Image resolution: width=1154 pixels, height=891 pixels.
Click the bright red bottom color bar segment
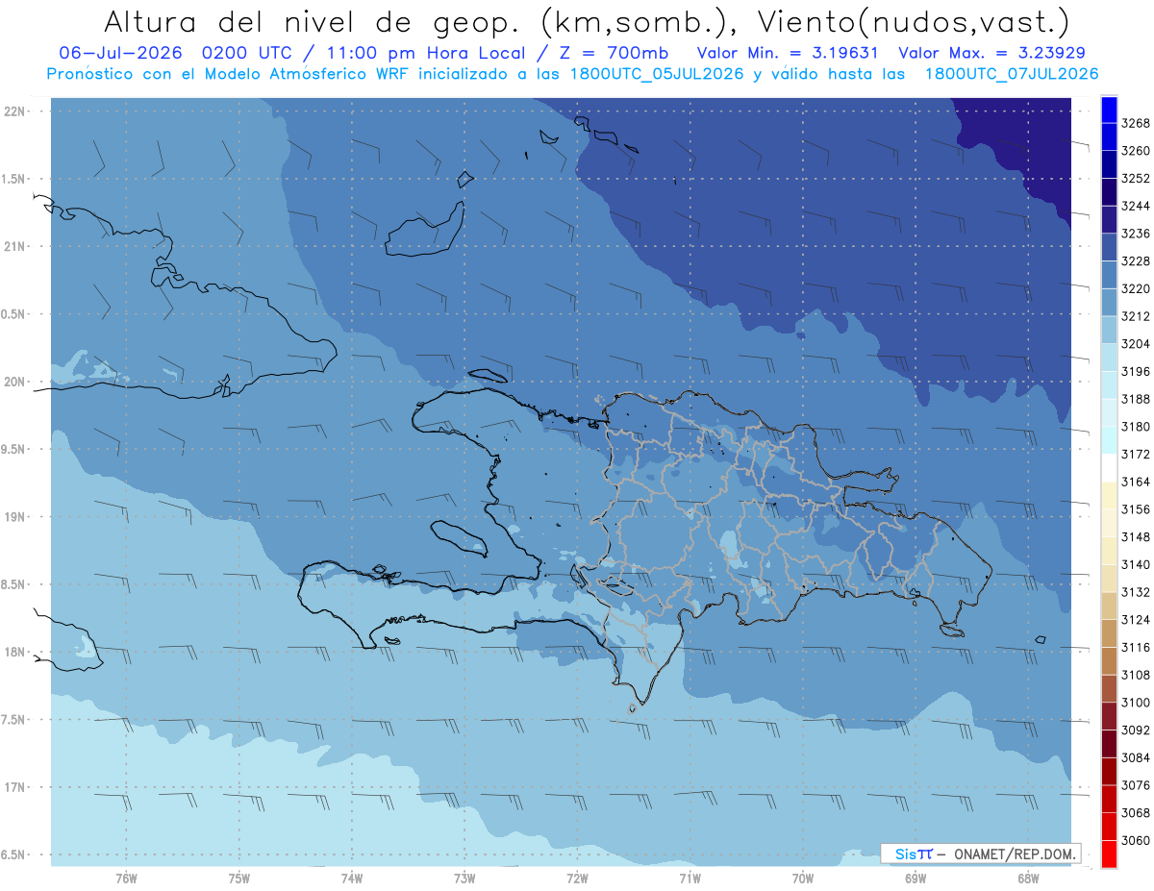click(x=1109, y=854)
